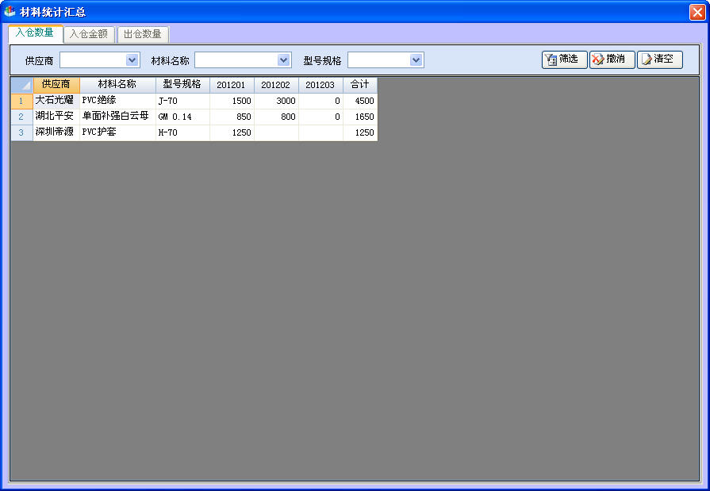710x491 pixels.
Task: Switch to the 入仓金额 tab
Action: tap(89, 34)
